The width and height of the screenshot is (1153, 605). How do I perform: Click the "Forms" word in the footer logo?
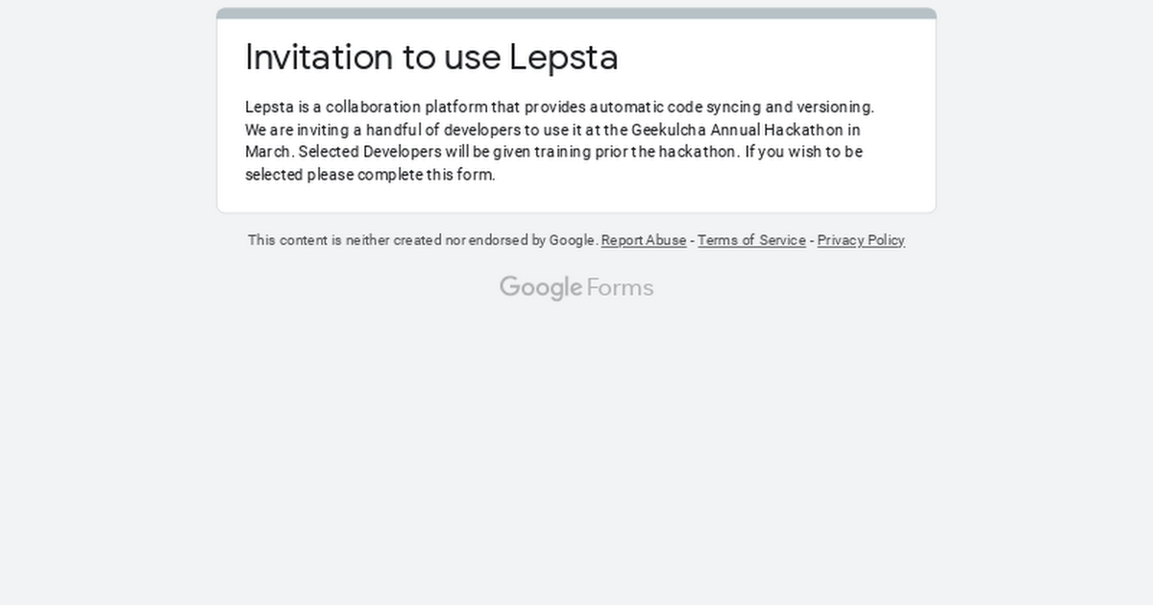620,287
